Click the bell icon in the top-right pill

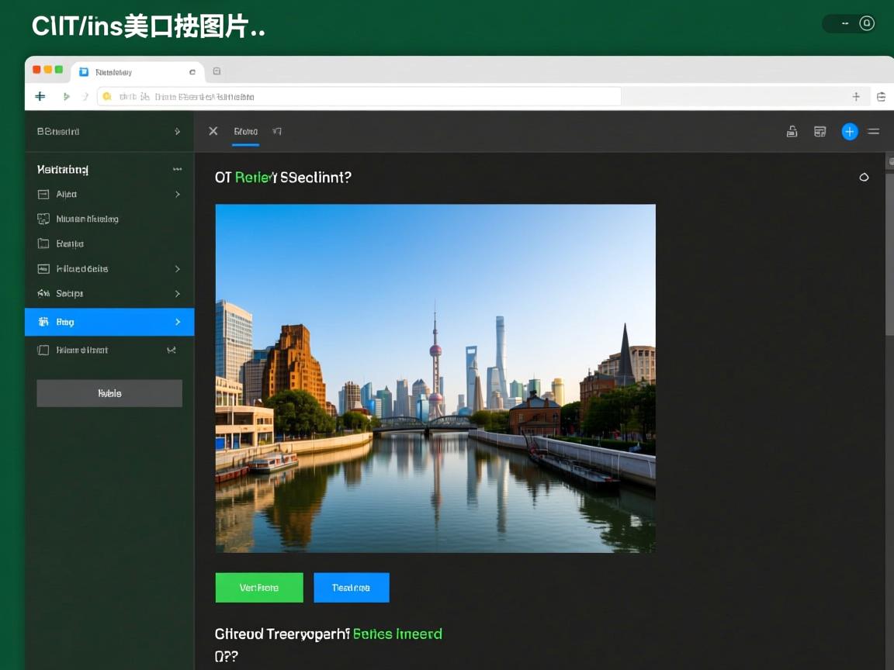click(x=867, y=23)
